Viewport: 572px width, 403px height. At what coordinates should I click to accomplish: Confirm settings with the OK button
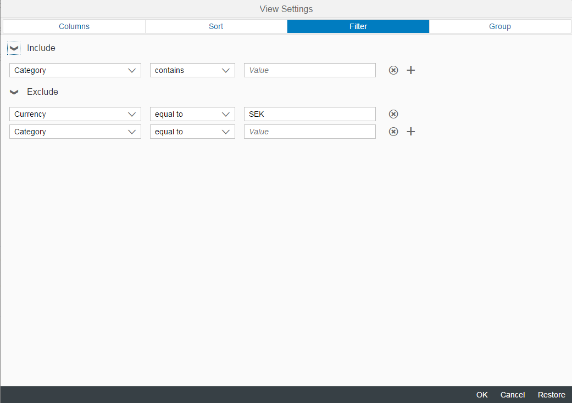482,395
